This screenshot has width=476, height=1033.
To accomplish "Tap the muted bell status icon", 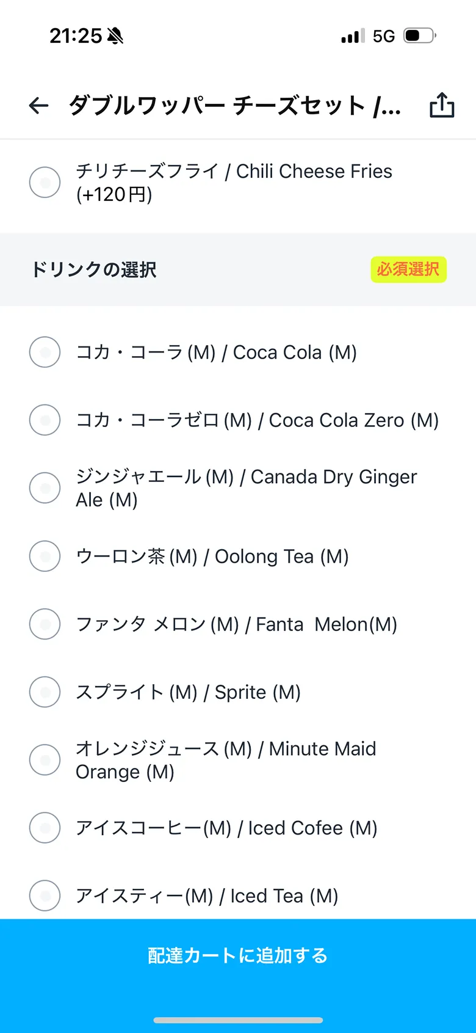I will (115, 37).
